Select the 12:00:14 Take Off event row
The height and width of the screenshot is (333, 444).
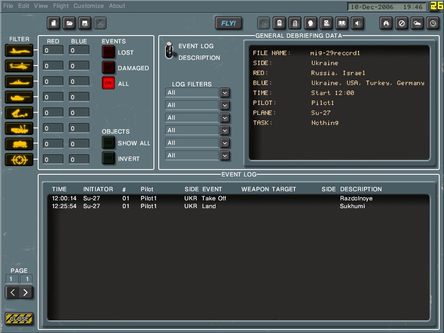(x=238, y=198)
